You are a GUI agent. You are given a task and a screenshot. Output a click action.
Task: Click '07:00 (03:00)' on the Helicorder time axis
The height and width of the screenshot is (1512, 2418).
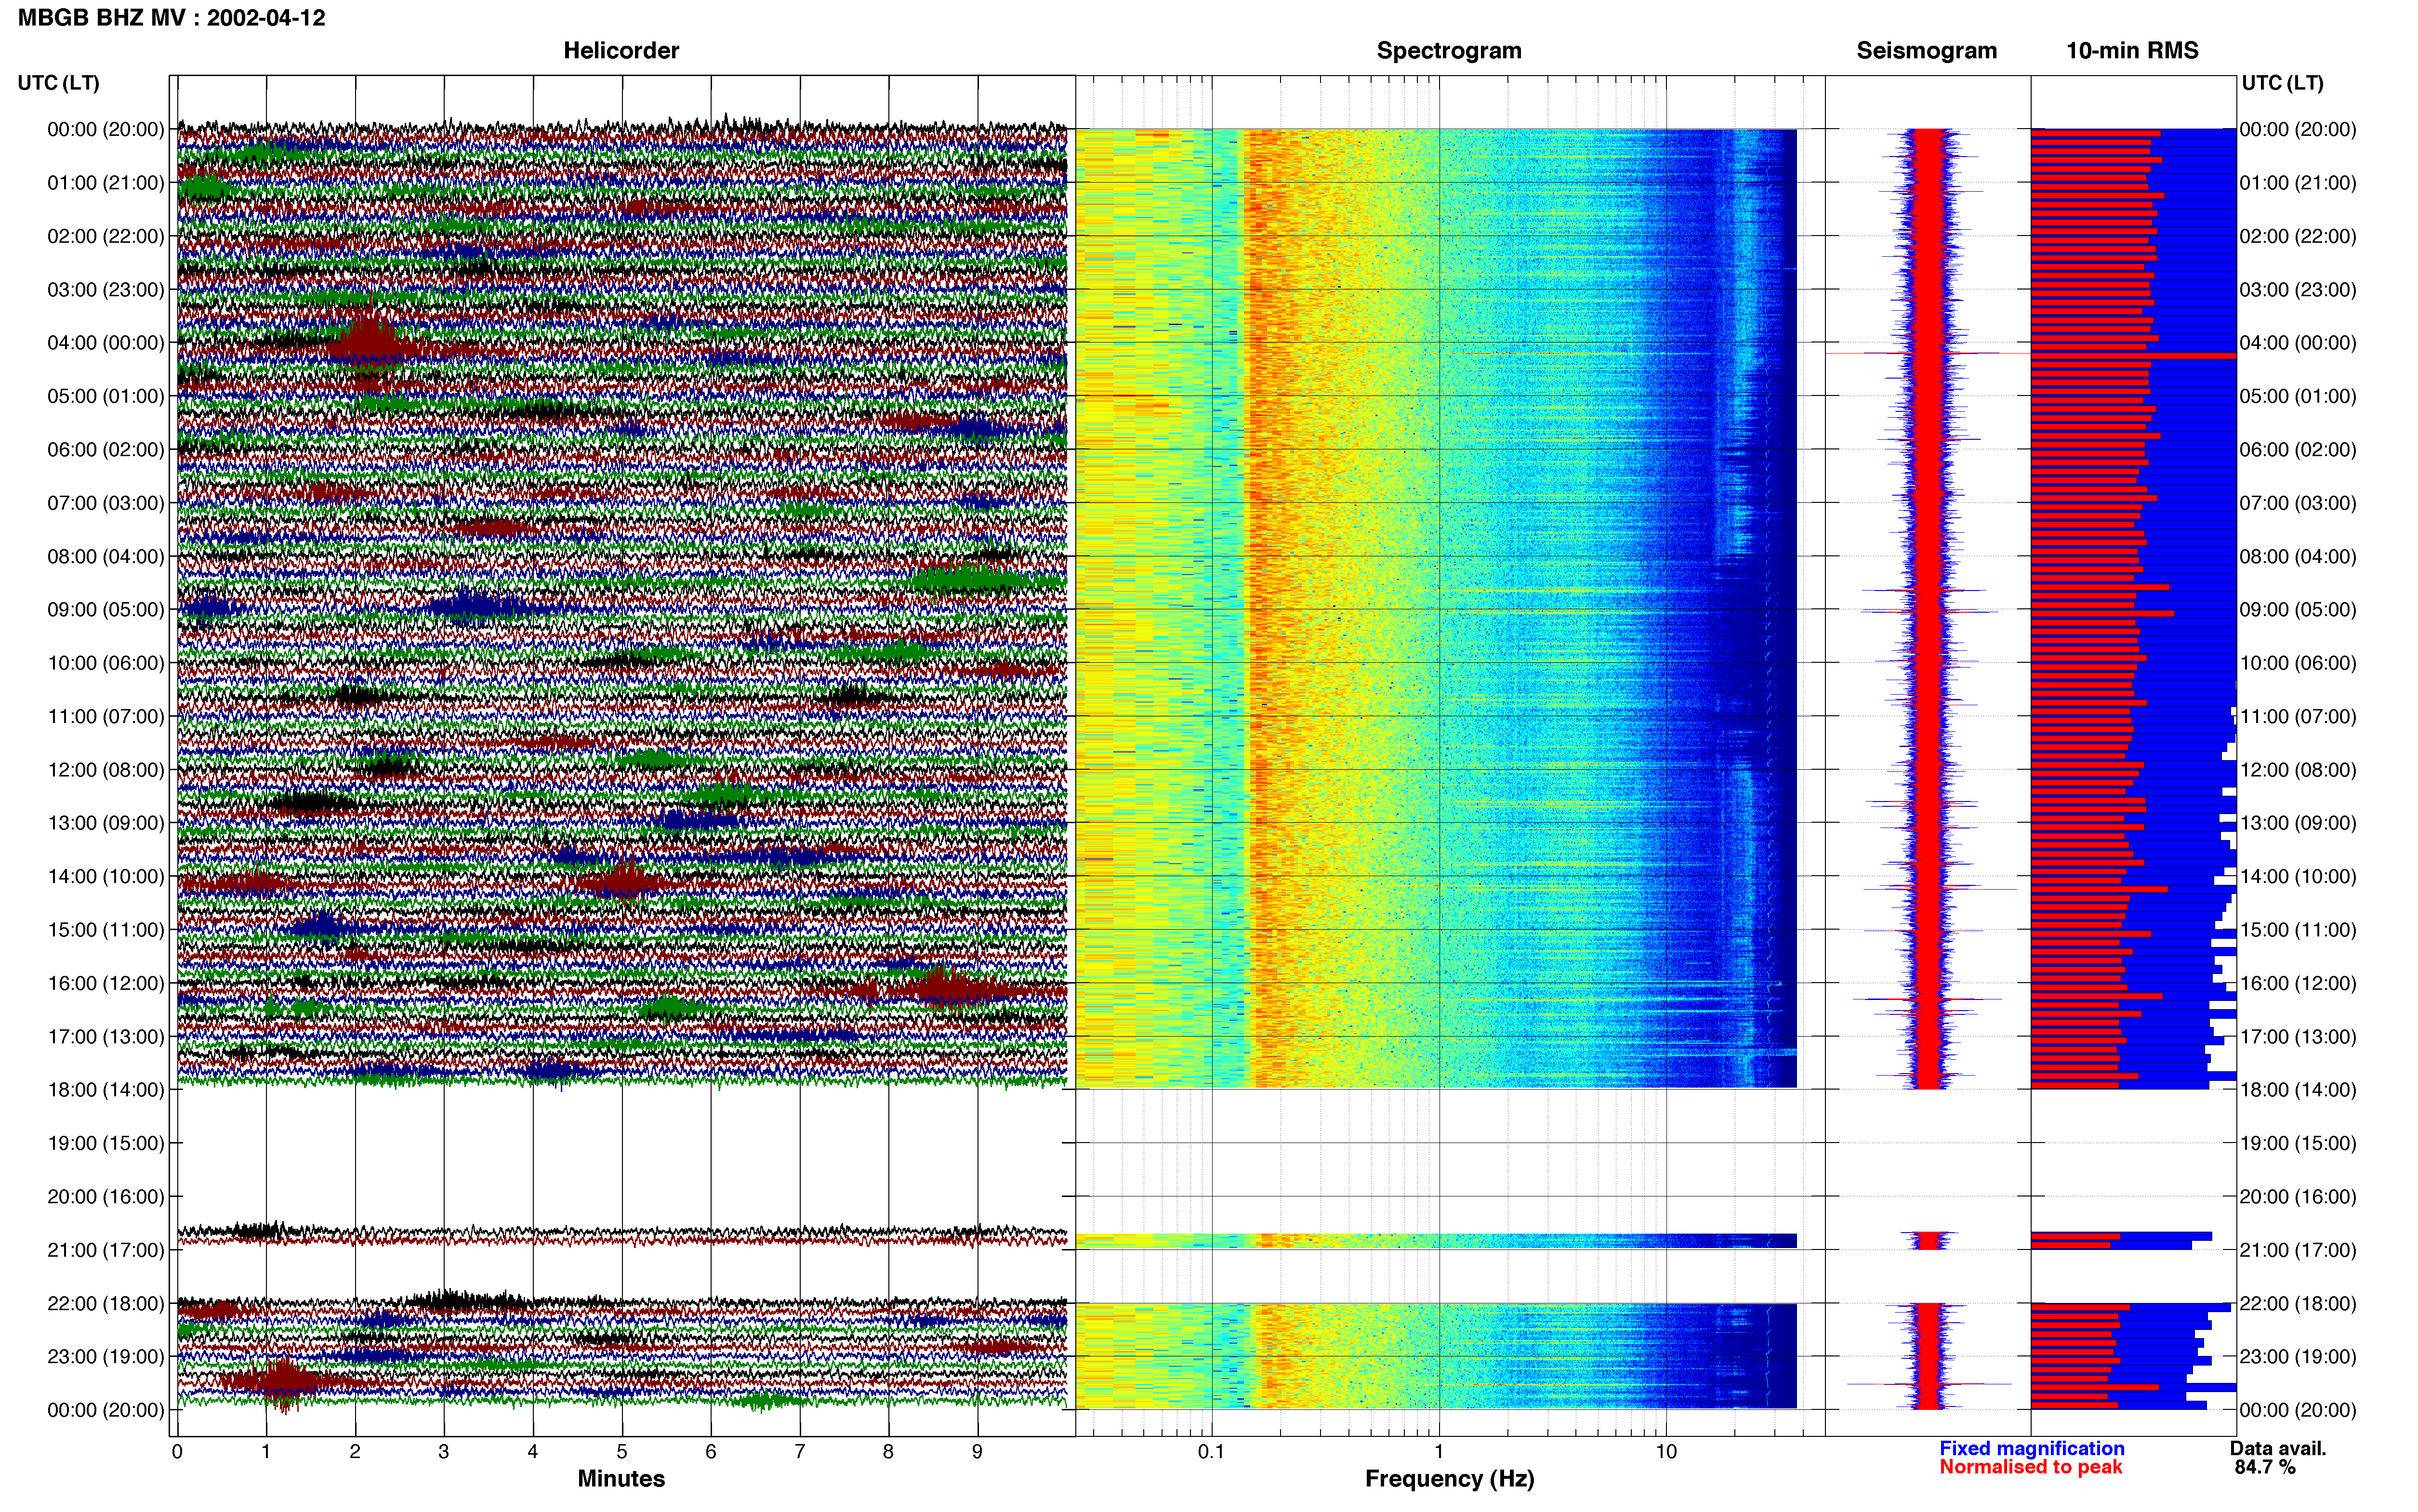coord(106,503)
